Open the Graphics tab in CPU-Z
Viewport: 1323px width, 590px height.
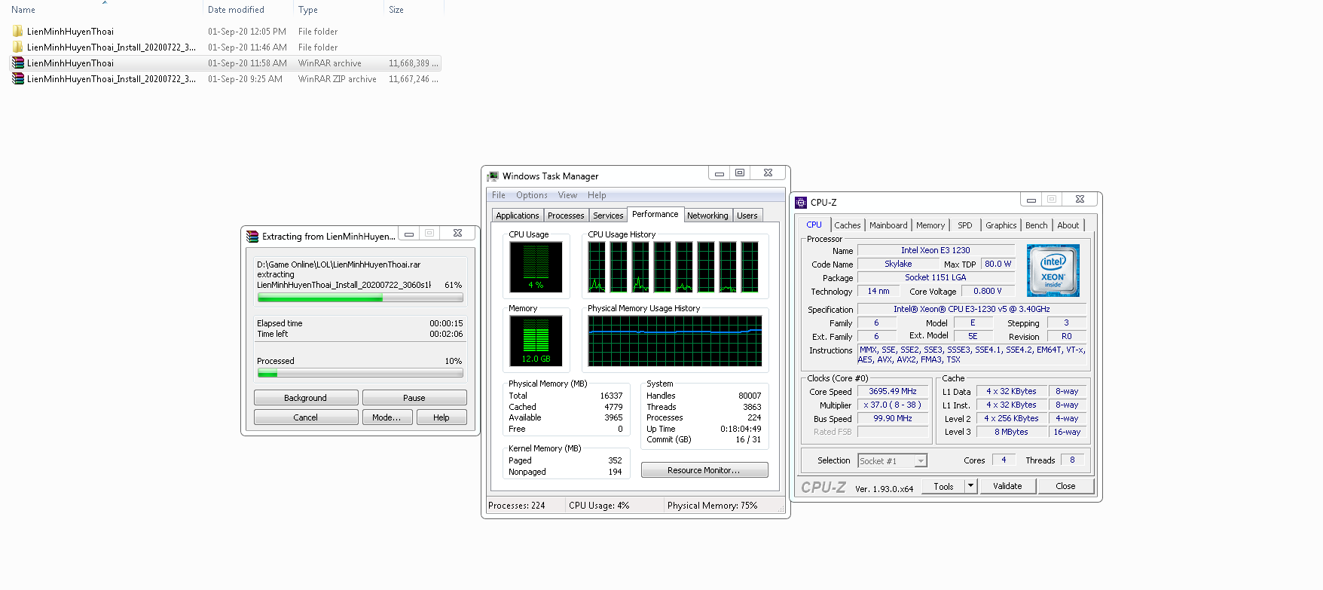pyautogui.click(x=1001, y=225)
